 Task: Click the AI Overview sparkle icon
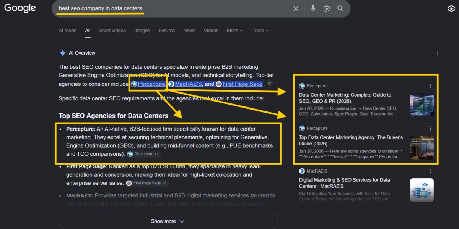63,53
